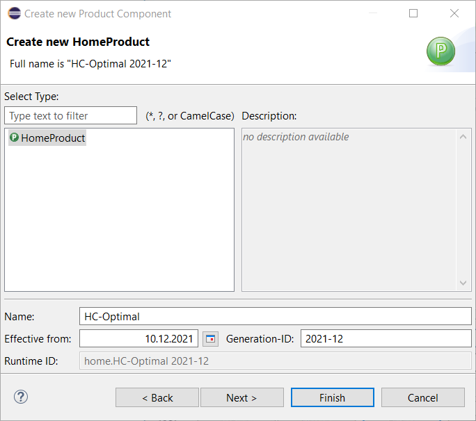Open the calendar date picker

coord(210,339)
